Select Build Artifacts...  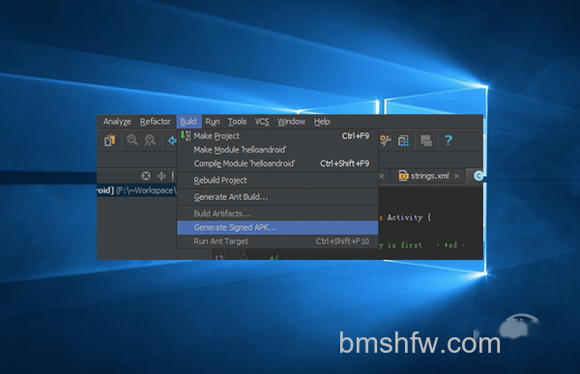coord(277,214)
